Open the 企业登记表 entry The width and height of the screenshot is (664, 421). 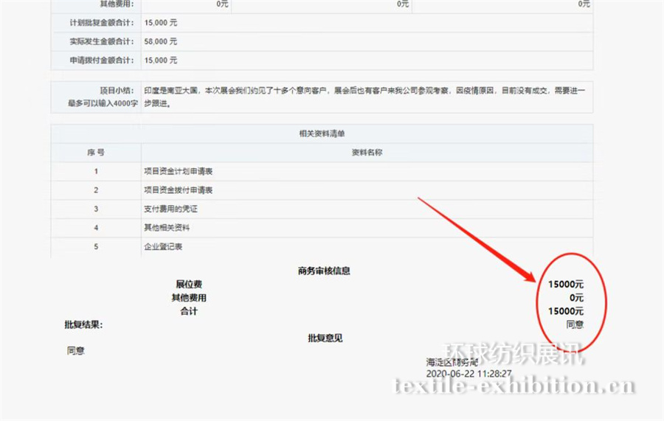162,247
